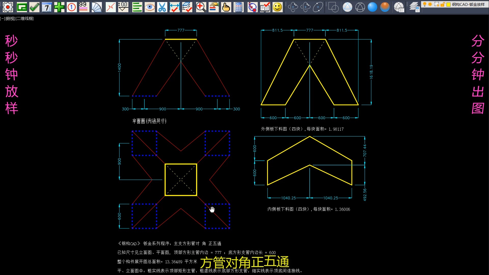Image resolution: width=489 pixels, height=275 pixels.
Task: Activate the magnifier zoom tool
Action: pyautogui.click(x=201, y=7)
